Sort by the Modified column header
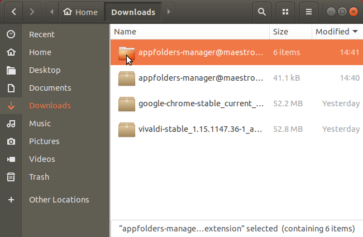Viewport: 363px width, 237px height. (337, 32)
